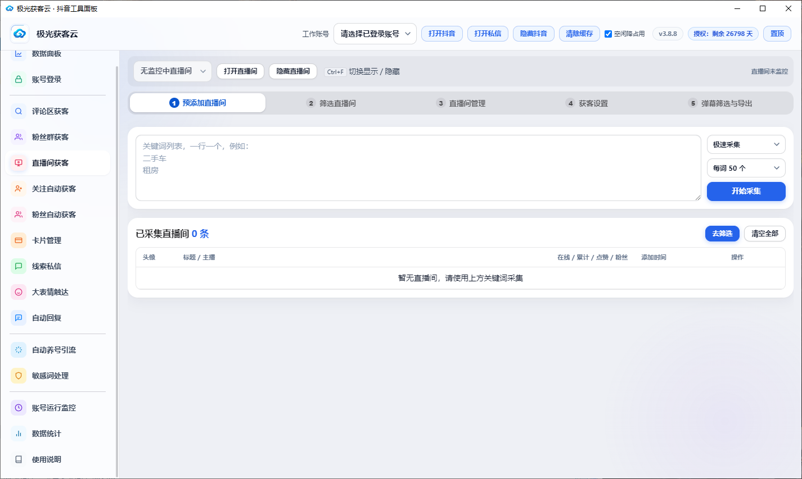Click the 清空全部 button
The height and width of the screenshot is (479, 802).
pos(765,234)
